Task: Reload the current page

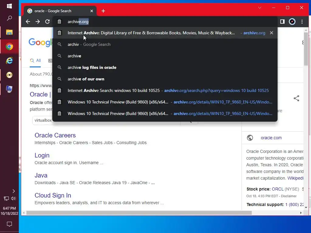Action: click(x=47, y=22)
